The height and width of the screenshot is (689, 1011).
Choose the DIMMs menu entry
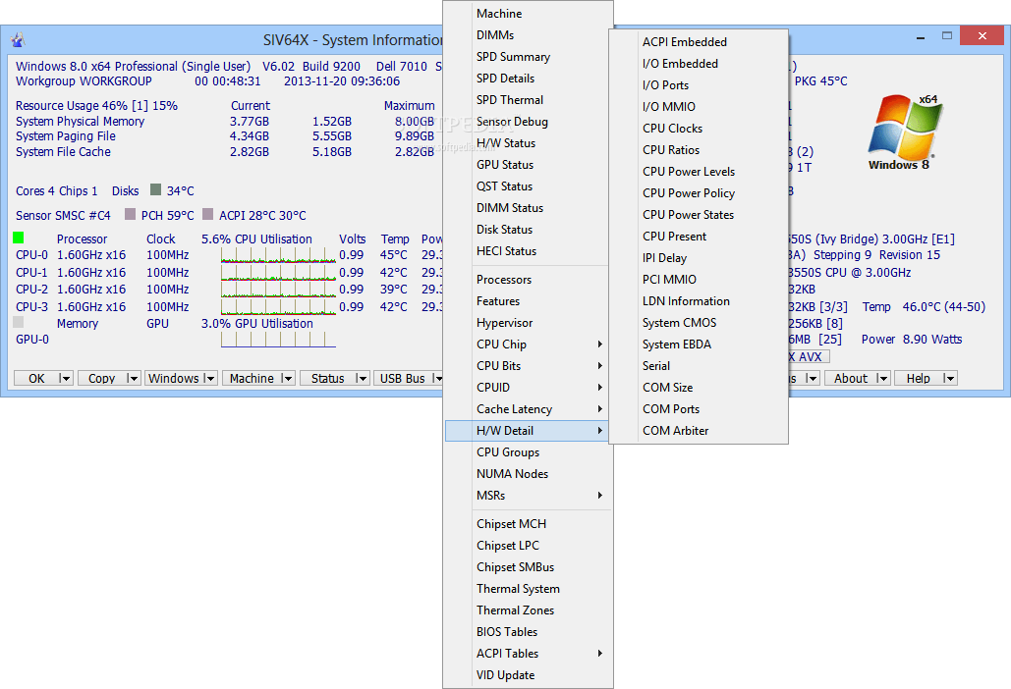pos(528,34)
